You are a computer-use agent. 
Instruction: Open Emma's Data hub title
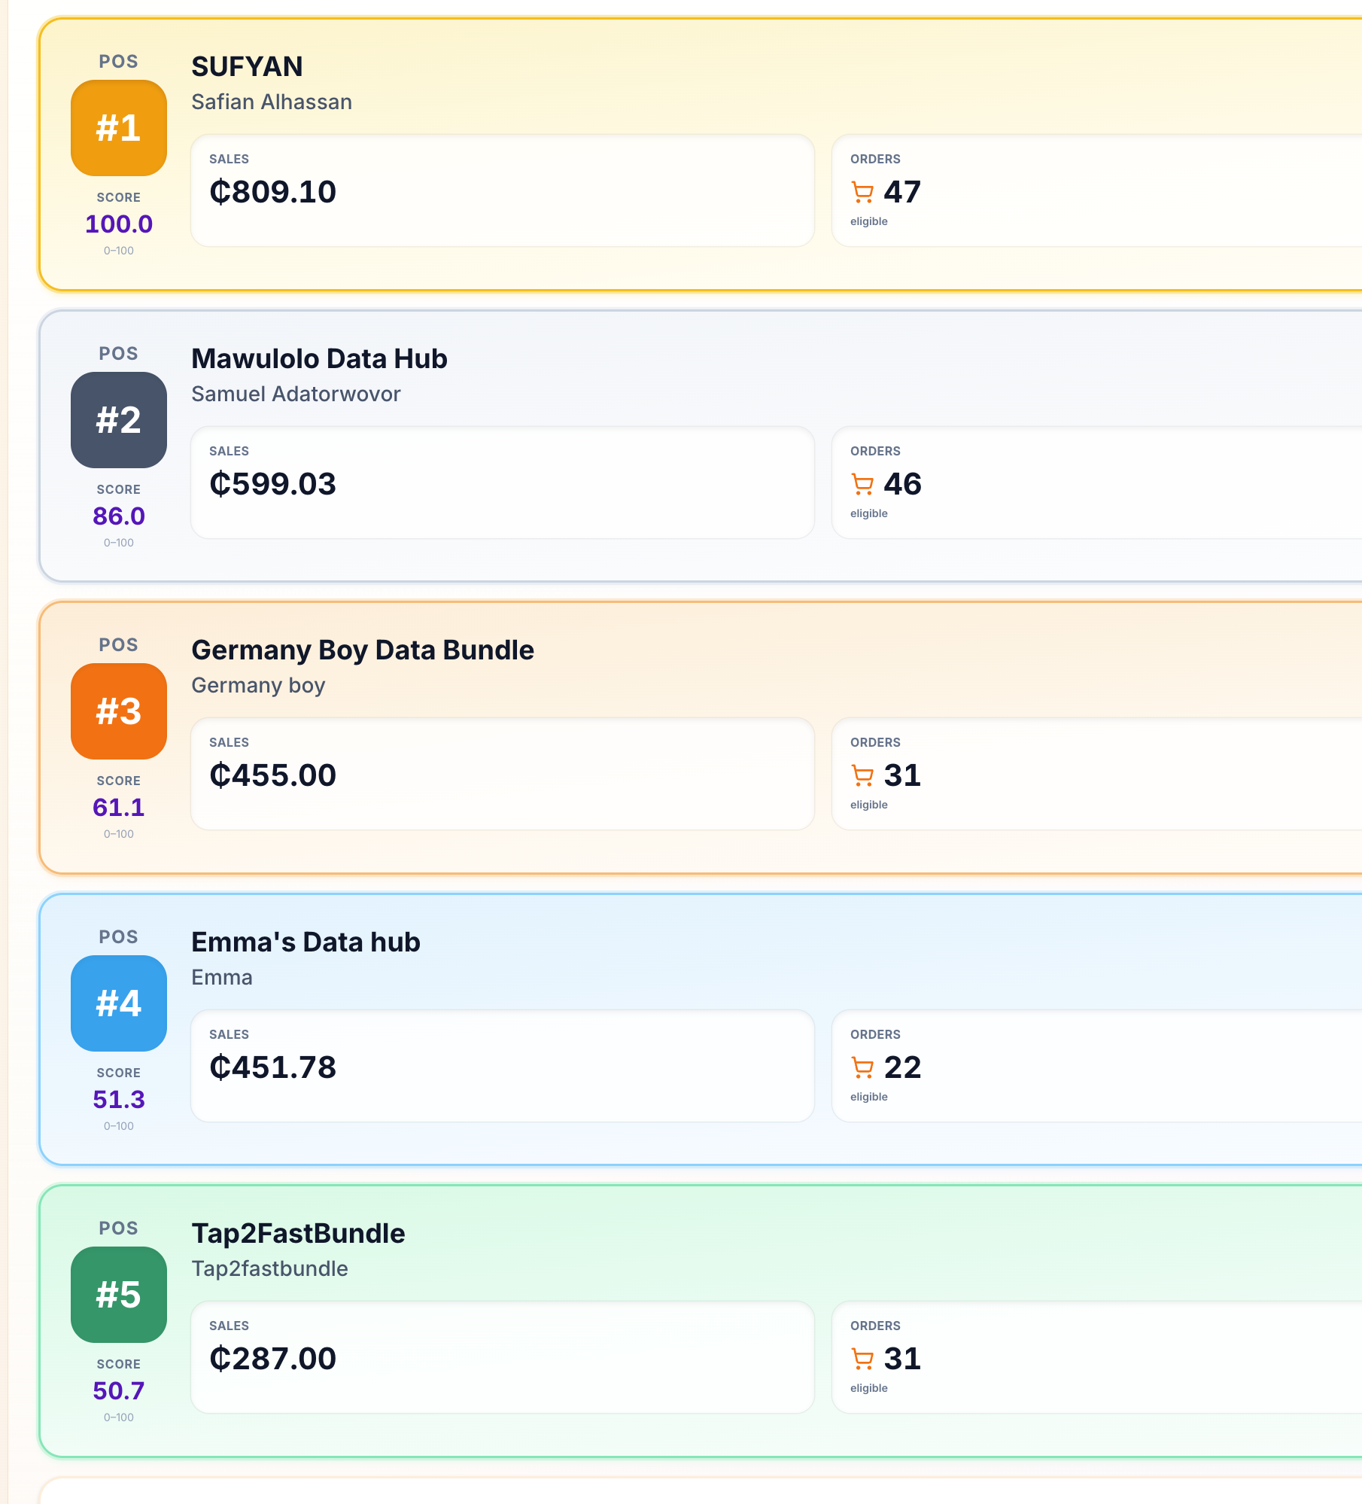click(306, 942)
